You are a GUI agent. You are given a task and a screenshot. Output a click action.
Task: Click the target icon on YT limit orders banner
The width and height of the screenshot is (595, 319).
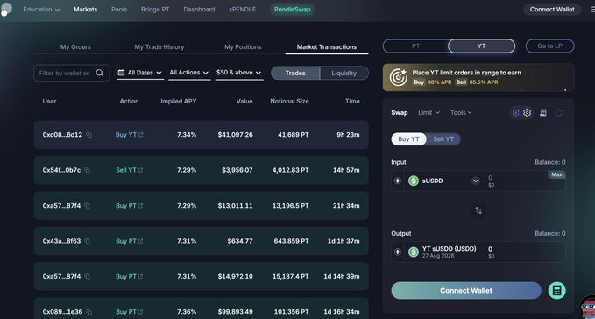(x=398, y=77)
